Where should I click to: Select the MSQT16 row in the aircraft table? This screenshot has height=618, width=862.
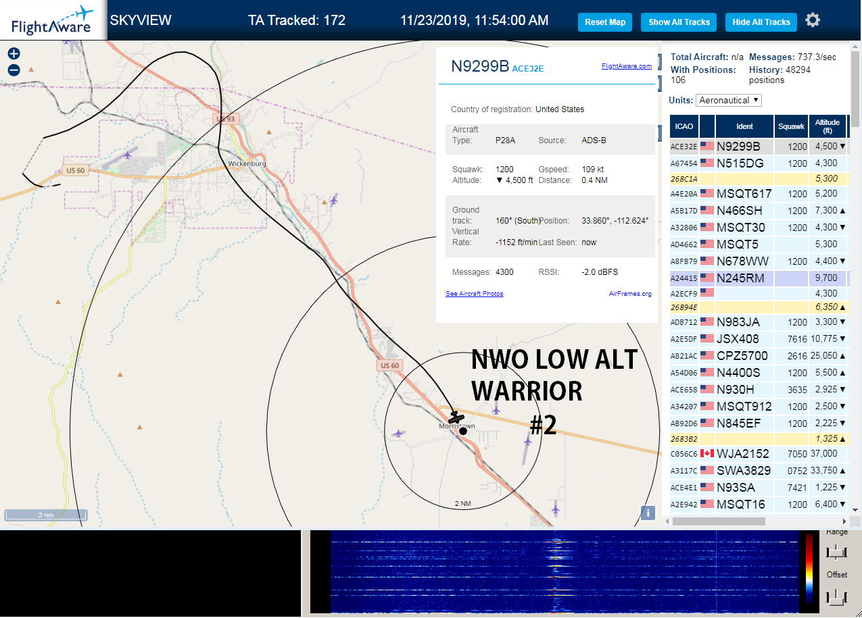pos(759,504)
